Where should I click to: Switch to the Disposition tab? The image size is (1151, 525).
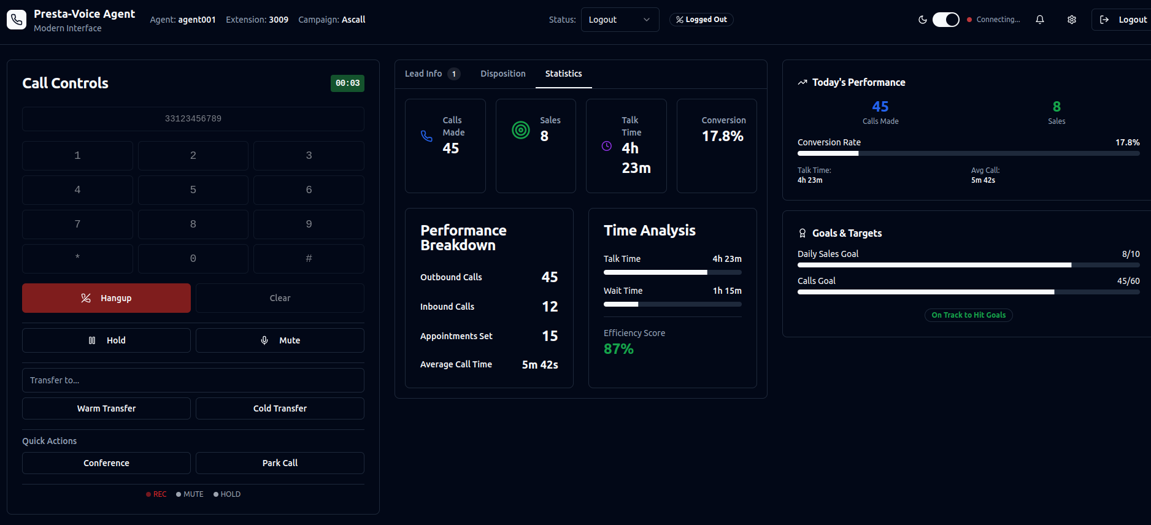click(503, 74)
